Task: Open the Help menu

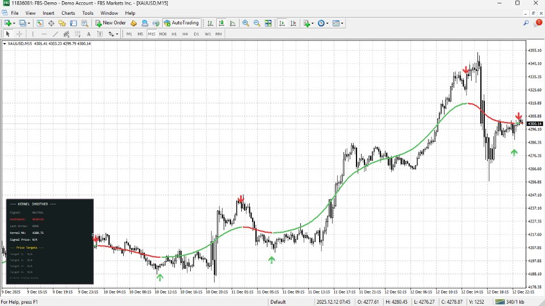Action: [130, 13]
